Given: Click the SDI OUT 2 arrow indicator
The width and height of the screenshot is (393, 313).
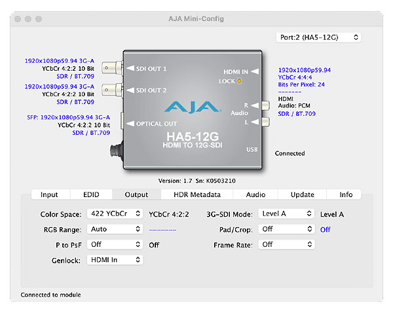Looking at the screenshot, I should tap(130, 90).
